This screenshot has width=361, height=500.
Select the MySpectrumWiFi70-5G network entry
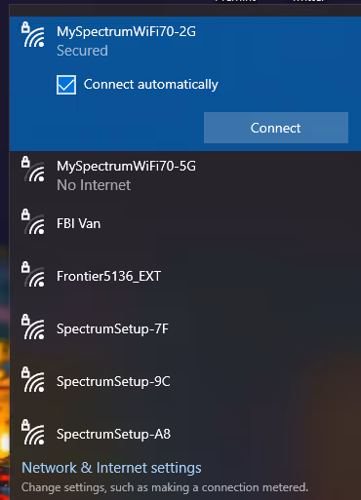(185, 175)
